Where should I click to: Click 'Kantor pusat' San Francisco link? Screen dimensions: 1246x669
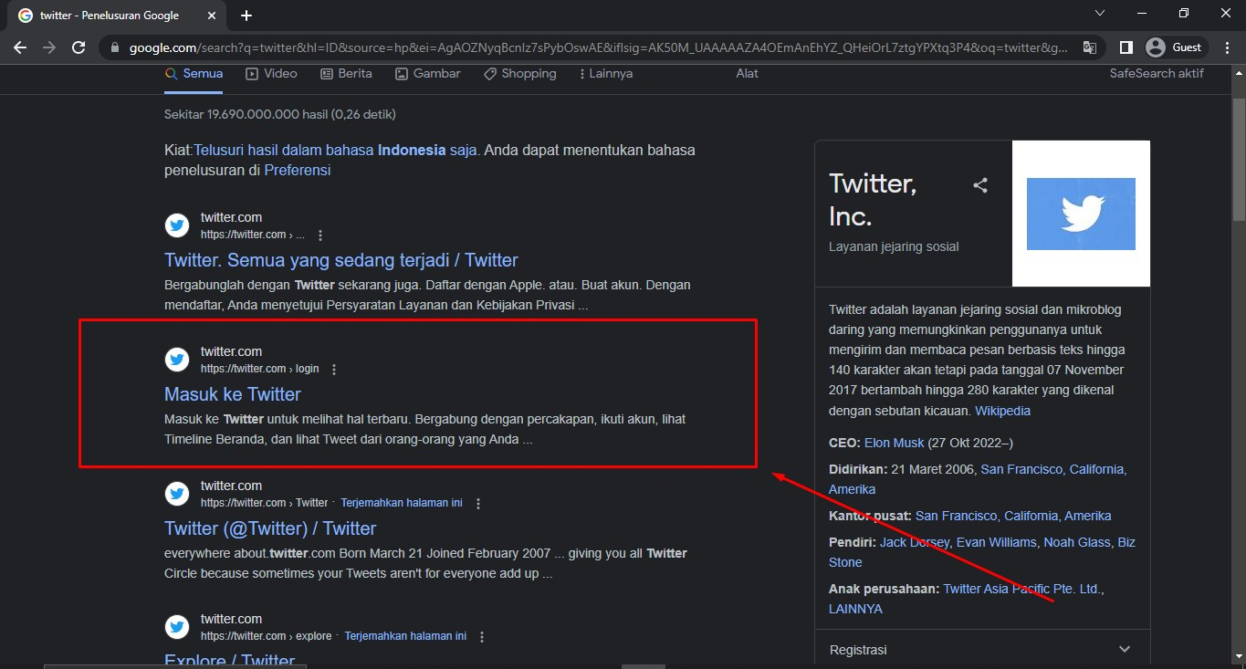coord(1013,516)
